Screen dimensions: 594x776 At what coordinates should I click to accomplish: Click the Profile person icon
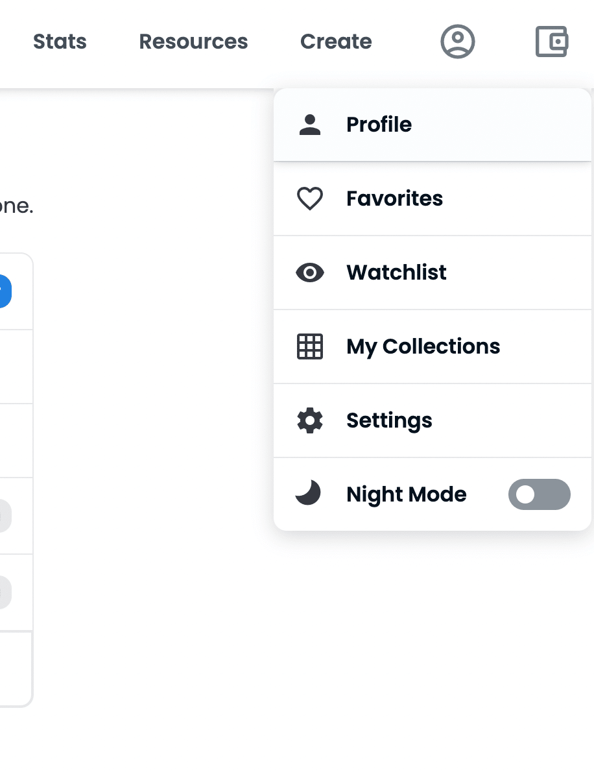click(310, 124)
